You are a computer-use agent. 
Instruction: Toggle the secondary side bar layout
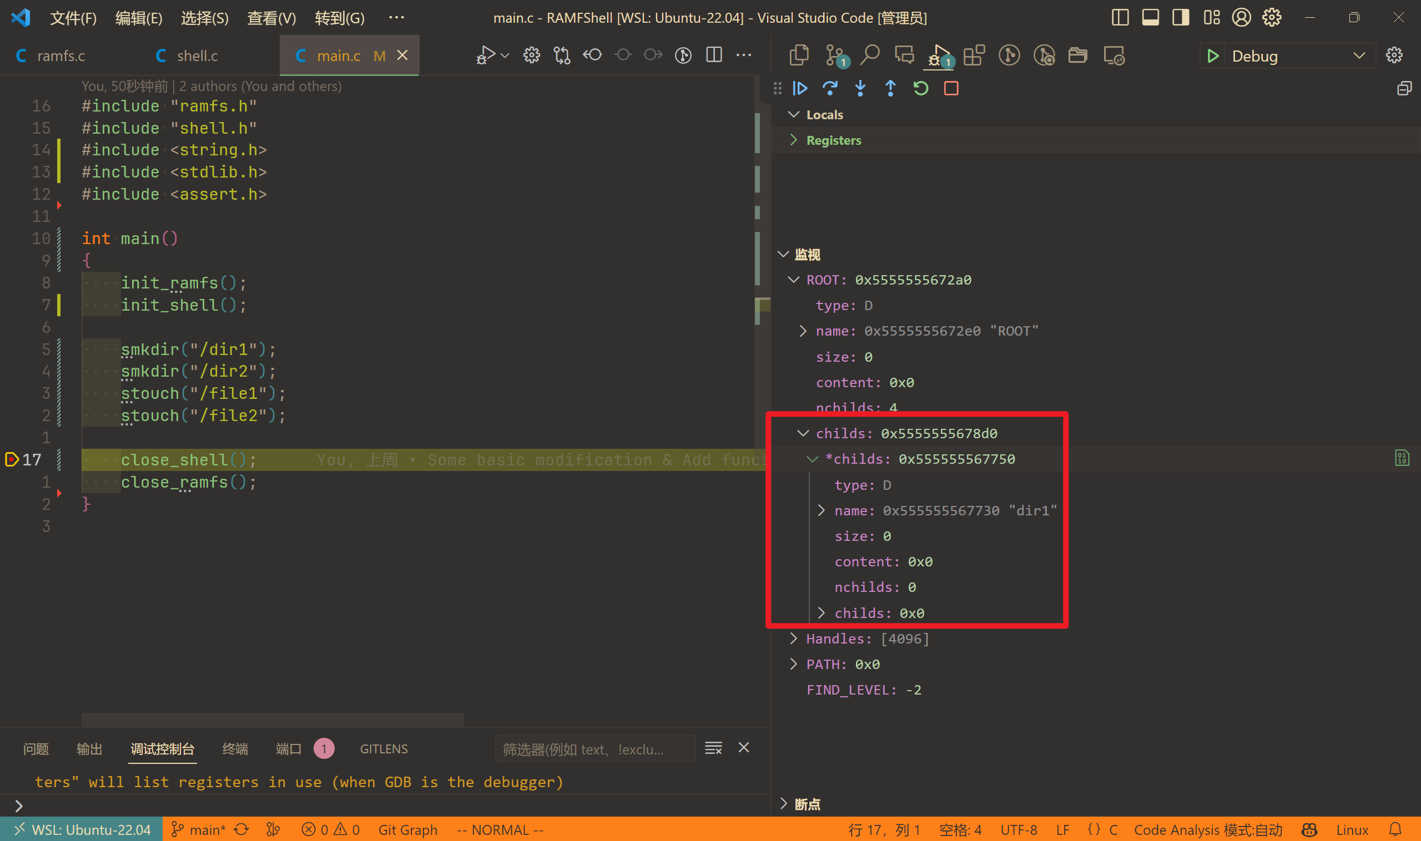[1181, 18]
